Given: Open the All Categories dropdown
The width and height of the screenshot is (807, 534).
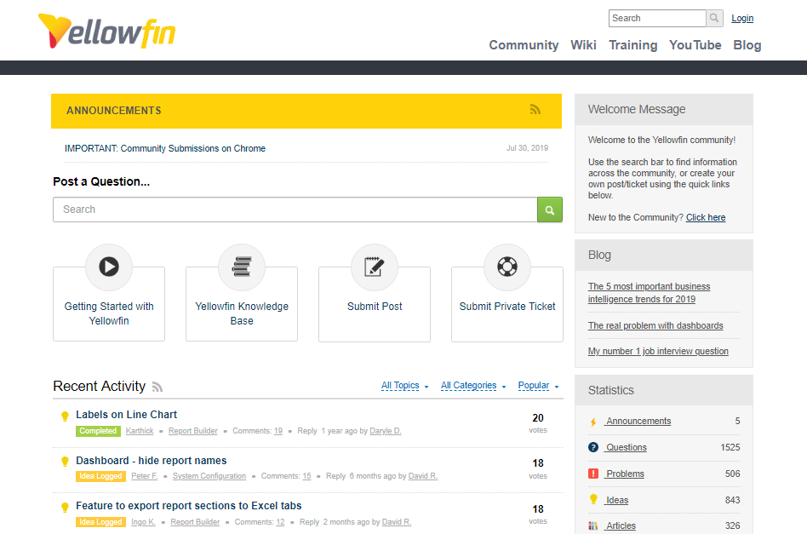Looking at the screenshot, I should point(469,386).
